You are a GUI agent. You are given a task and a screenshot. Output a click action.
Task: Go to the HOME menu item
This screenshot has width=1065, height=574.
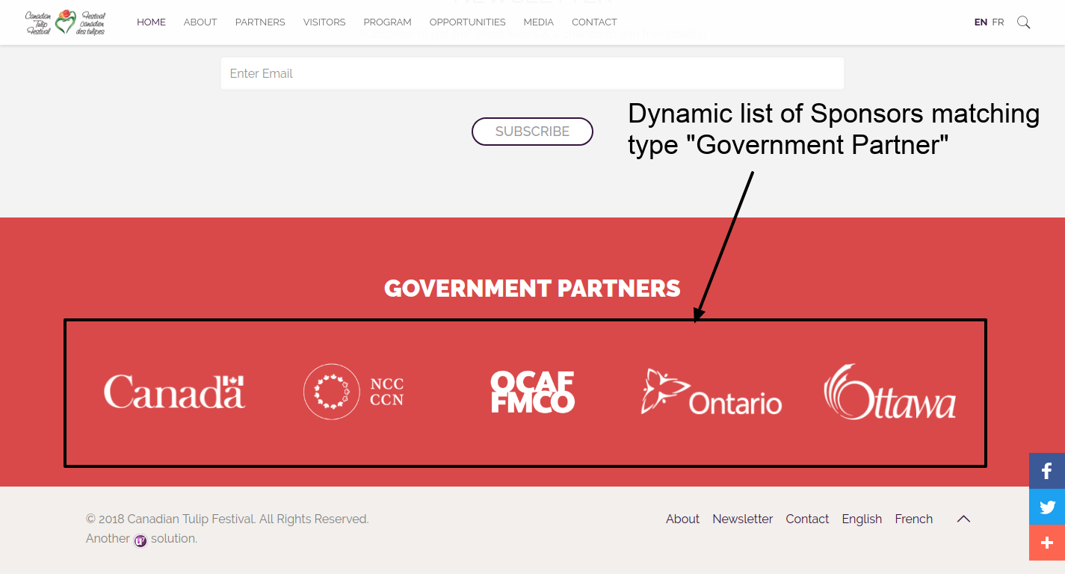(151, 22)
